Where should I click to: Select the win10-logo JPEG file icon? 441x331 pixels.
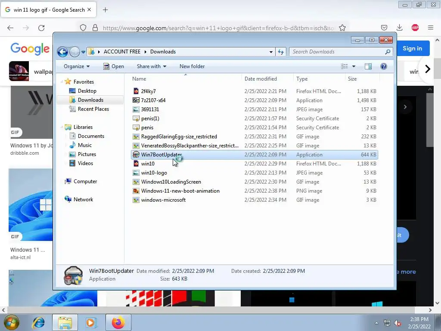point(136,172)
